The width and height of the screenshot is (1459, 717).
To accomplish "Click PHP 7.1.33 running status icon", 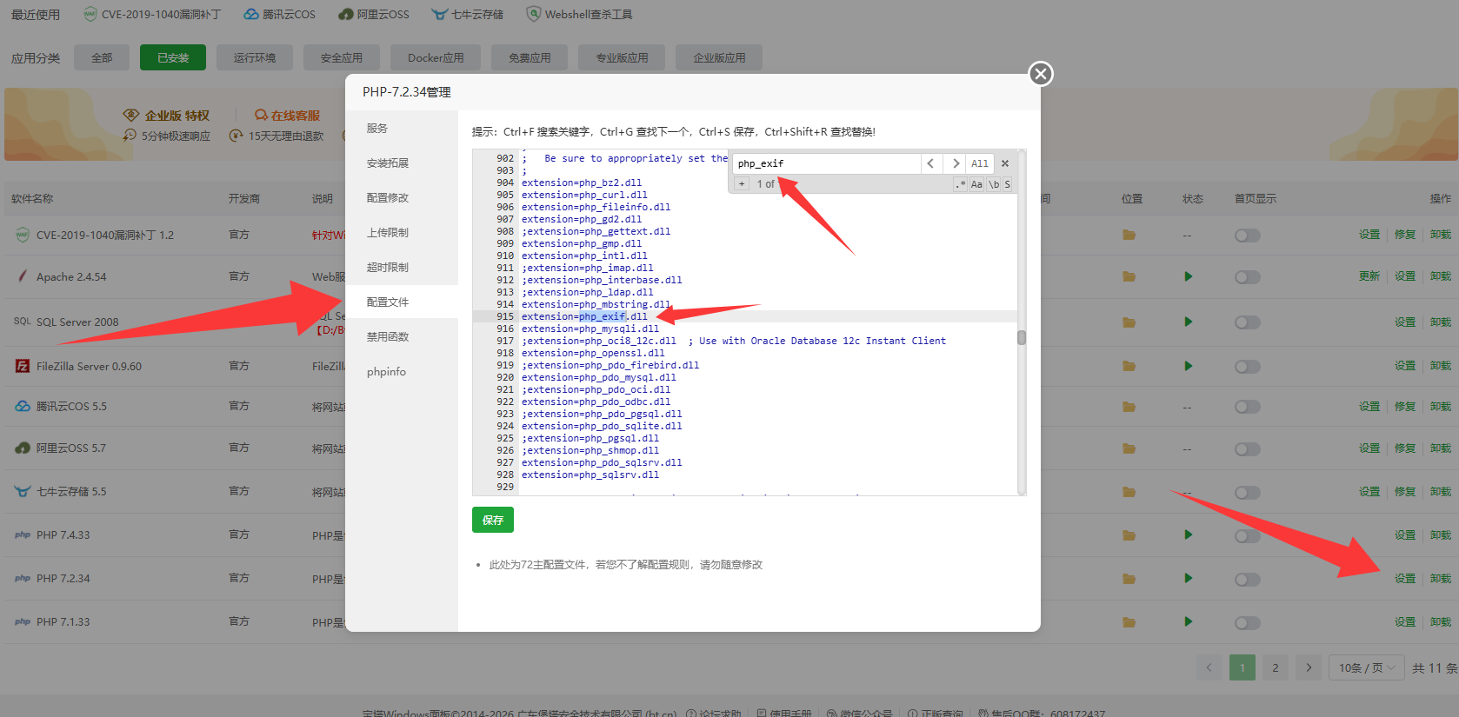I will 1188,622.
